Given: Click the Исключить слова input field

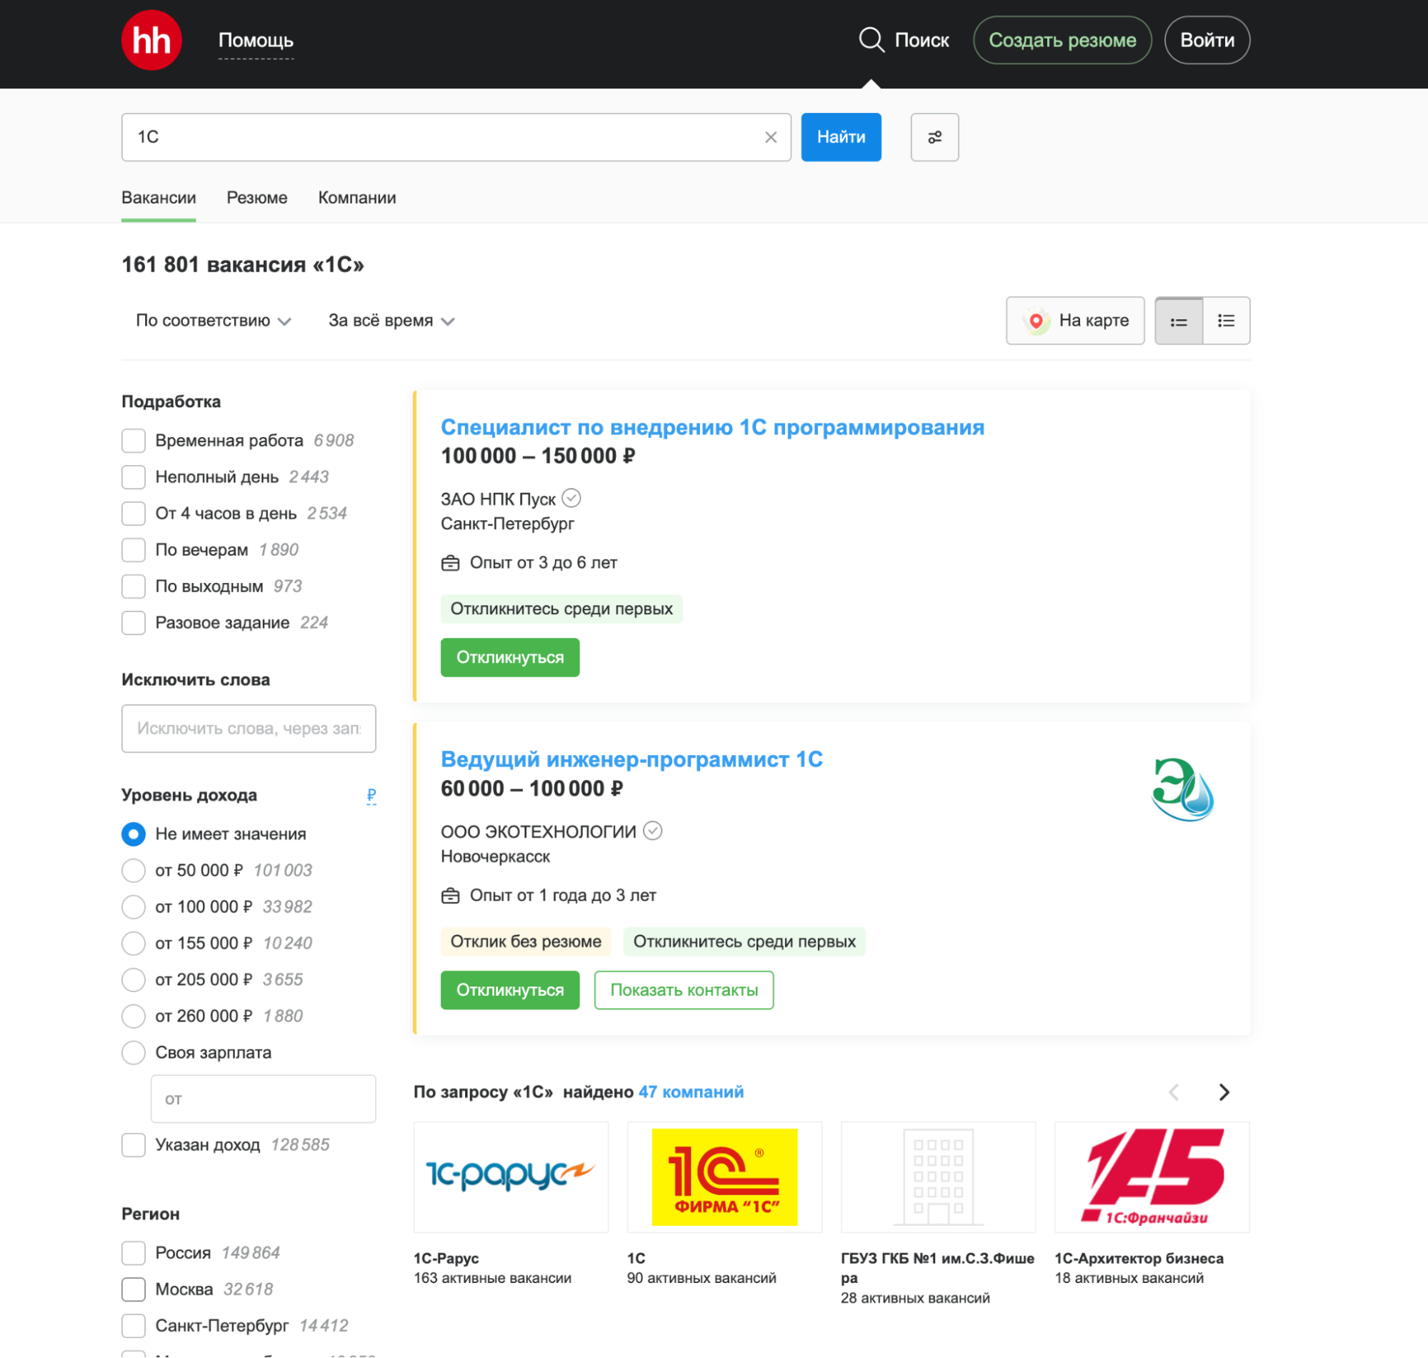Looking at the screenshot, I should click(x=249, y=728).
